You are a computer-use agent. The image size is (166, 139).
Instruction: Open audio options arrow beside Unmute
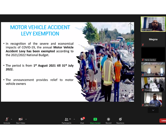click(x=11, y=119)
